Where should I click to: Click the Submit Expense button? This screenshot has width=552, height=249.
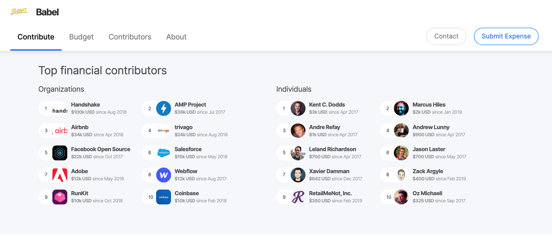[x=506, y=36]
